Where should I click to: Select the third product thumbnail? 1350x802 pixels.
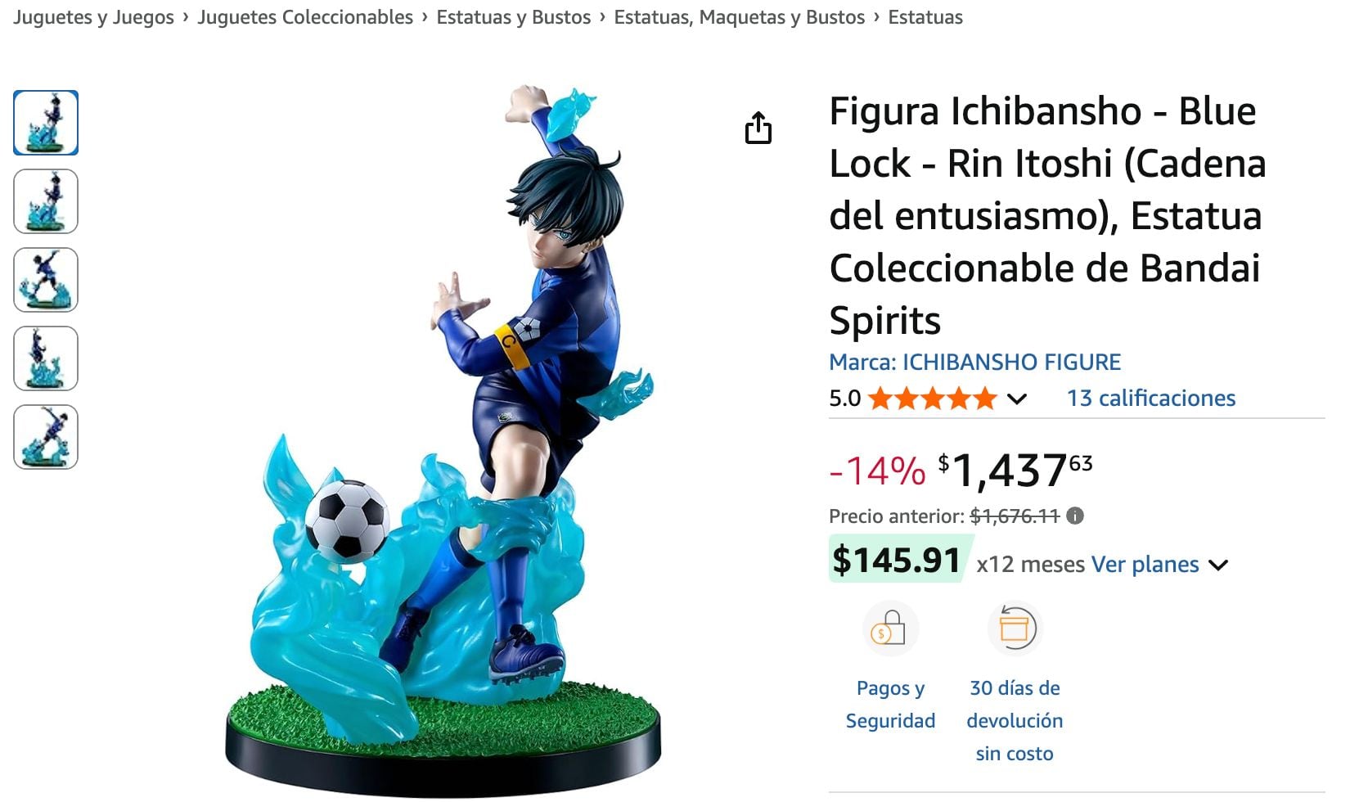(x=46, y=280)
